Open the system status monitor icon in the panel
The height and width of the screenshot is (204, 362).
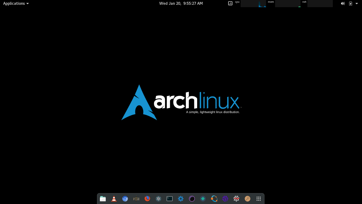tap(230, 3)
